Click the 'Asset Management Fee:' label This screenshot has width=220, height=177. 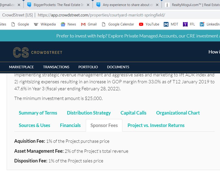point(39,151)
